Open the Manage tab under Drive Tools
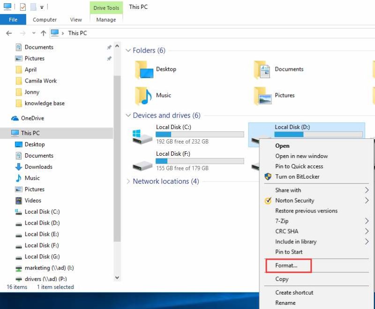 point(106,20)
